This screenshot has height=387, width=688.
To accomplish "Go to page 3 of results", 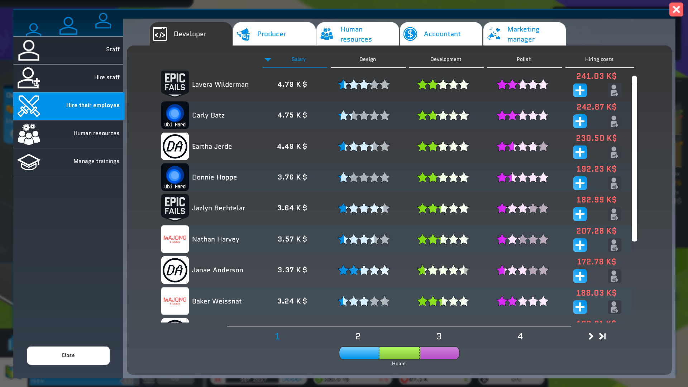I will tap(439, 336).
